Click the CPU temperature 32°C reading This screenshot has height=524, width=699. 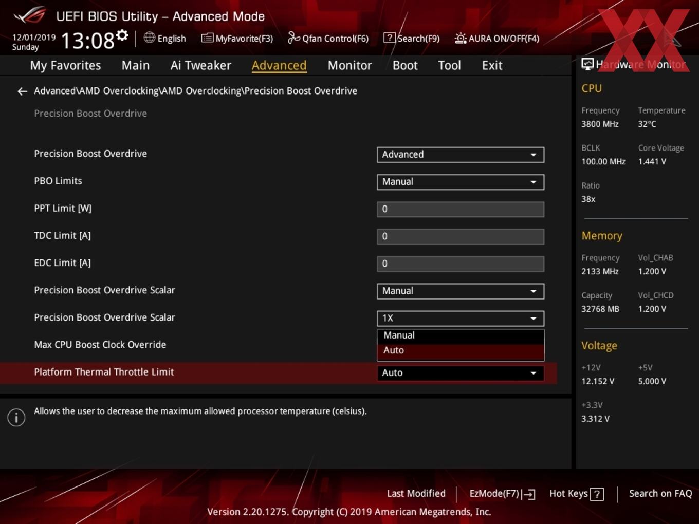647,124
